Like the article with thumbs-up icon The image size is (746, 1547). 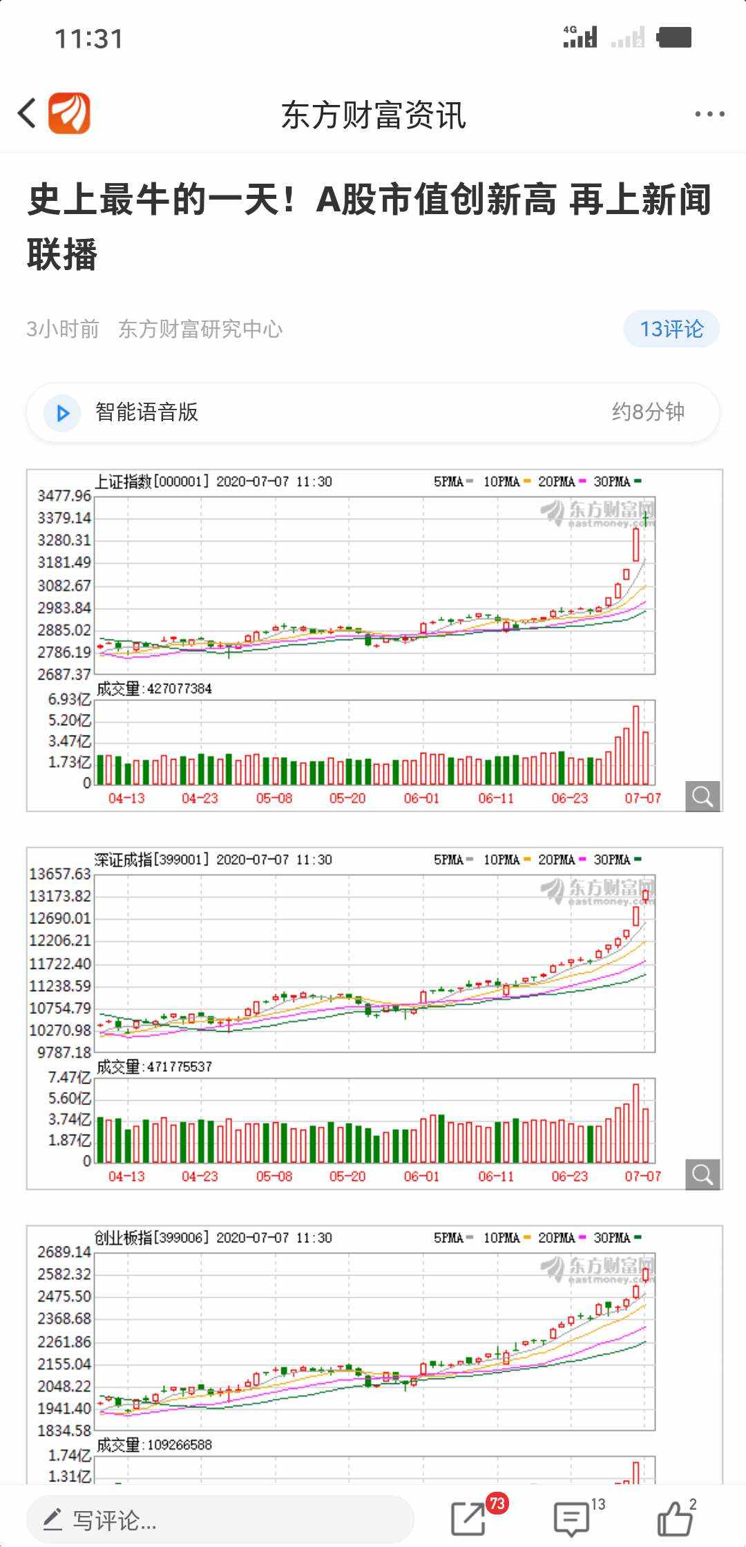pyautogui.click(x=674, y=1518)
